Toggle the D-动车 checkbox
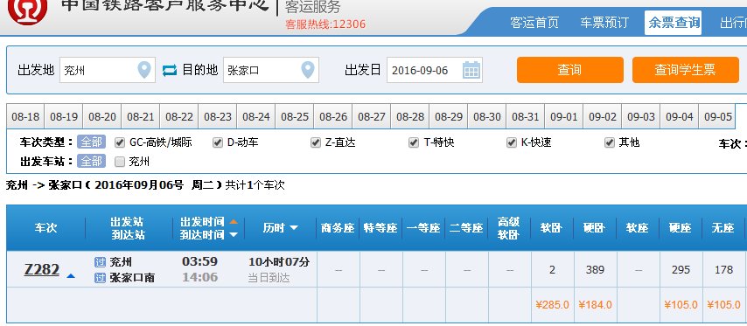The width and height of the screenshot is (747, 326). pos(218,142)
